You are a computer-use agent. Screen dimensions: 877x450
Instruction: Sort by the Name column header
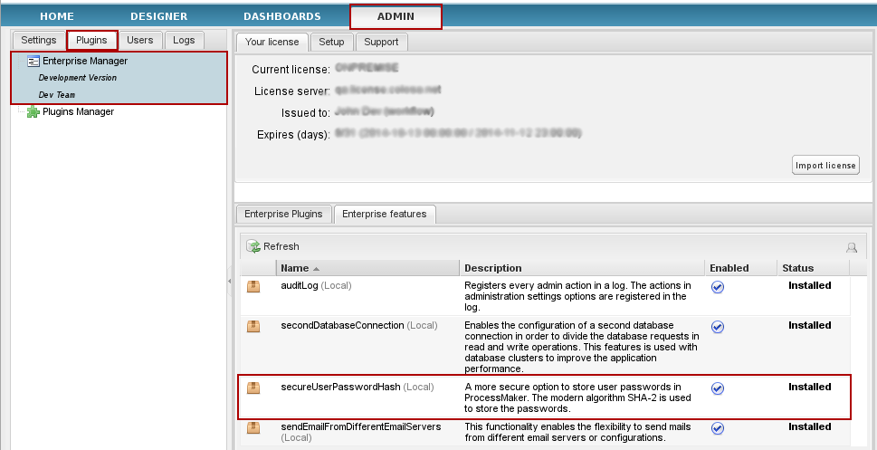click(x=295, y=268)
